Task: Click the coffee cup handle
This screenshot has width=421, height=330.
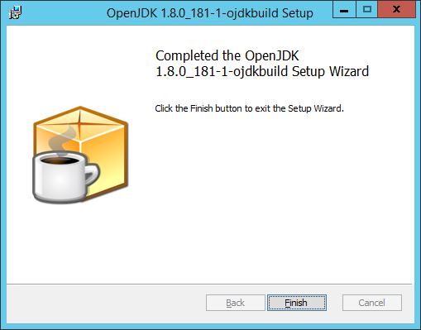Action: click(93, 174)
